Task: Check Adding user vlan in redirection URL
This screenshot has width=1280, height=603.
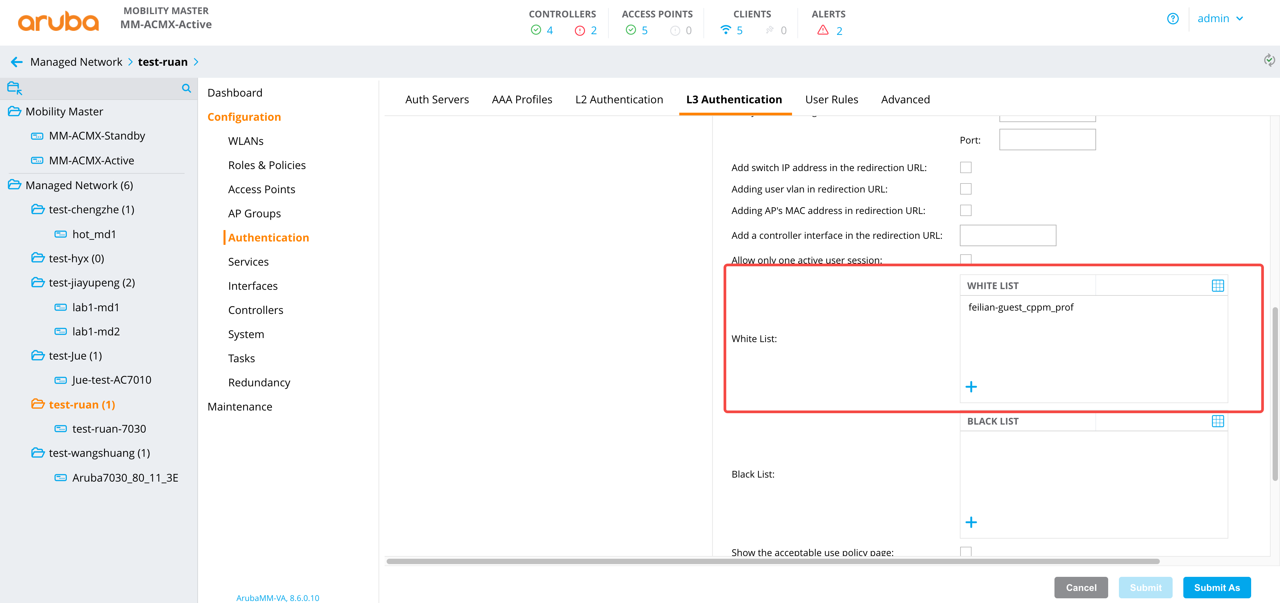Action: [x=966, y=189]
